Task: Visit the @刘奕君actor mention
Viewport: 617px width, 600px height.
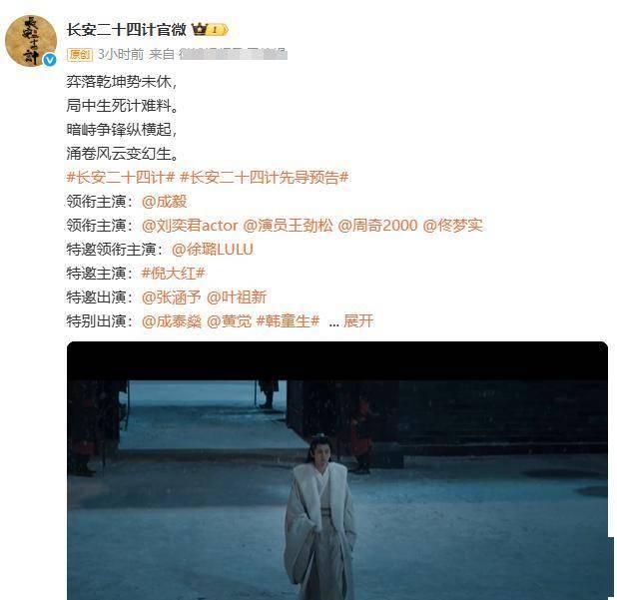Action: coord(190,226)
